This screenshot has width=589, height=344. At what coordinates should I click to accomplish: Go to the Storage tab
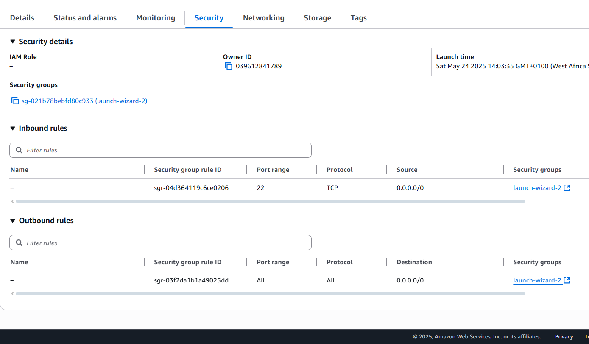[317, 18]
